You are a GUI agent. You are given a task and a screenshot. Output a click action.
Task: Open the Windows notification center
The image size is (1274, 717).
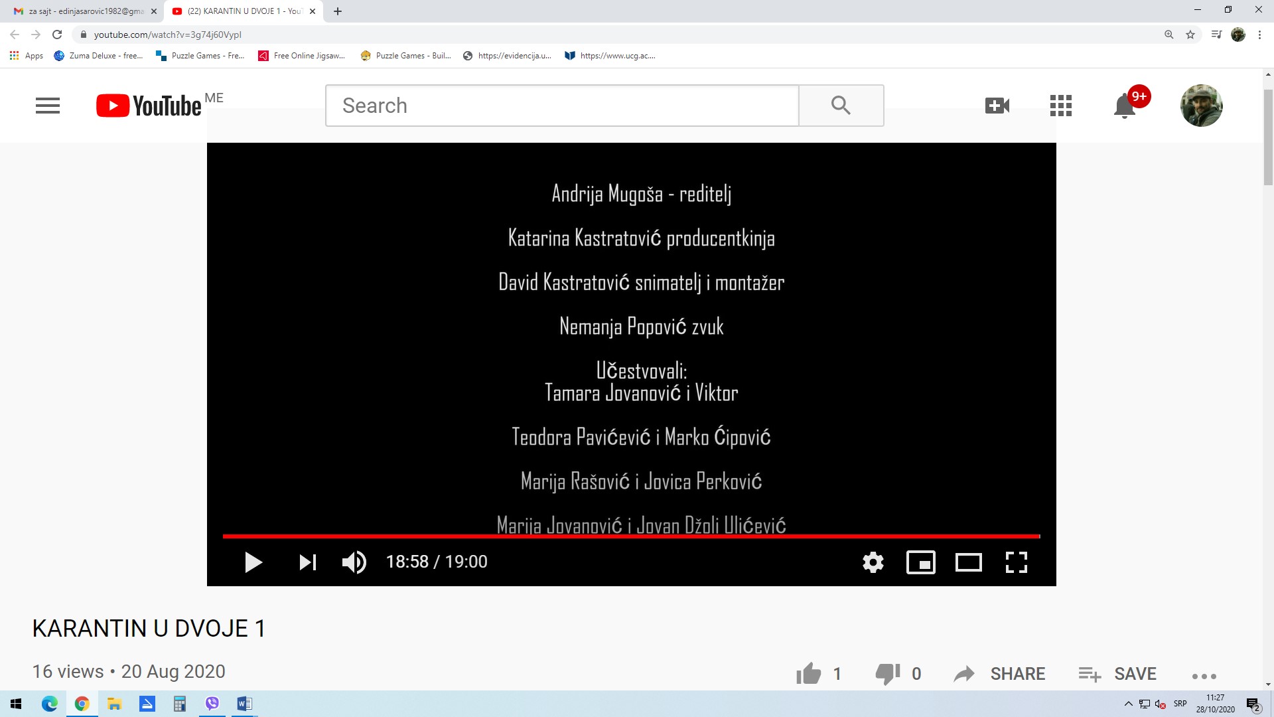tap(1253, 704)
